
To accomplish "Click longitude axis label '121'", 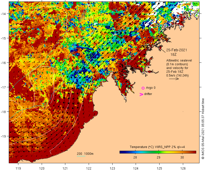I will (x=65, y=168).
